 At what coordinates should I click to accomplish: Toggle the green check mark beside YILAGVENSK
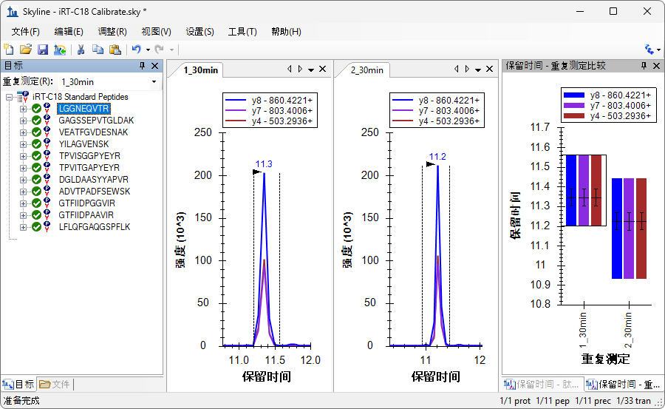point(35,144)
